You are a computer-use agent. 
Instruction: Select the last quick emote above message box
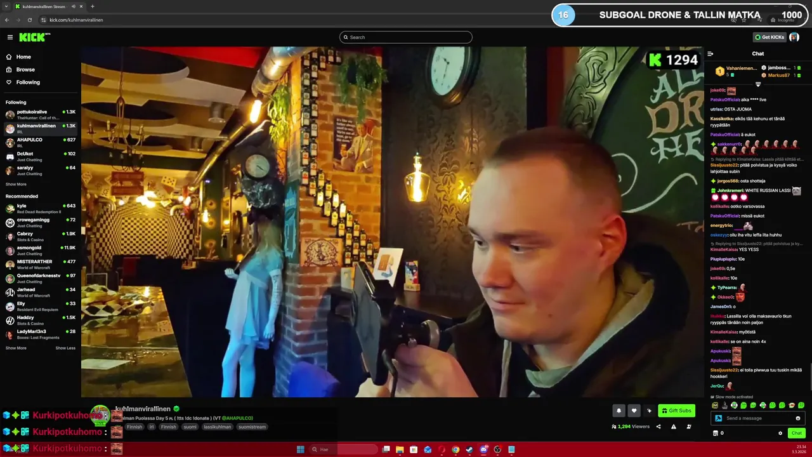(x=801, y=406)
